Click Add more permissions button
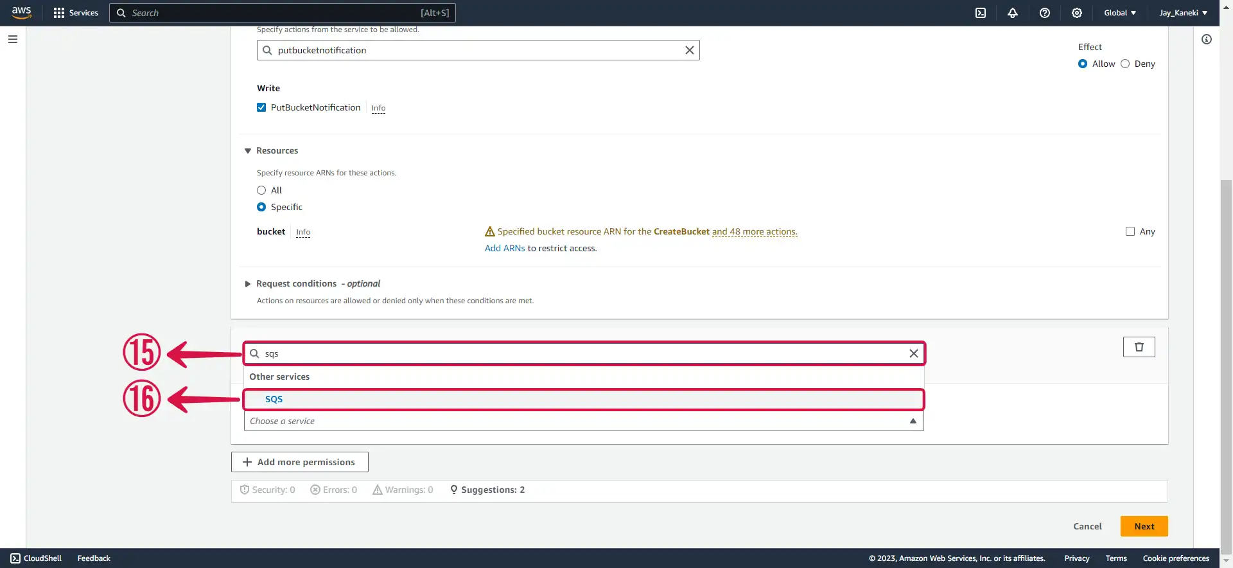This screenshot has width=1233, height=568. click(299, 462)
